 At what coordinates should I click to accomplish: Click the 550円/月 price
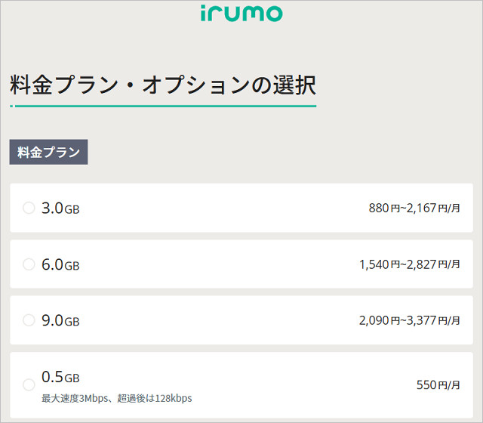point(438,384)
